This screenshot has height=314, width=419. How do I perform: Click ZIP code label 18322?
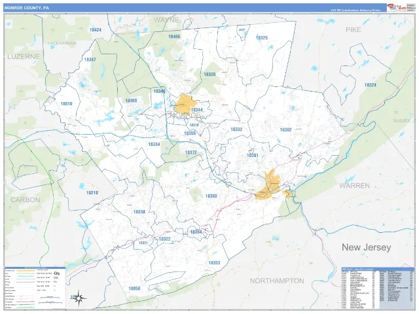click(x=164, y=239)
